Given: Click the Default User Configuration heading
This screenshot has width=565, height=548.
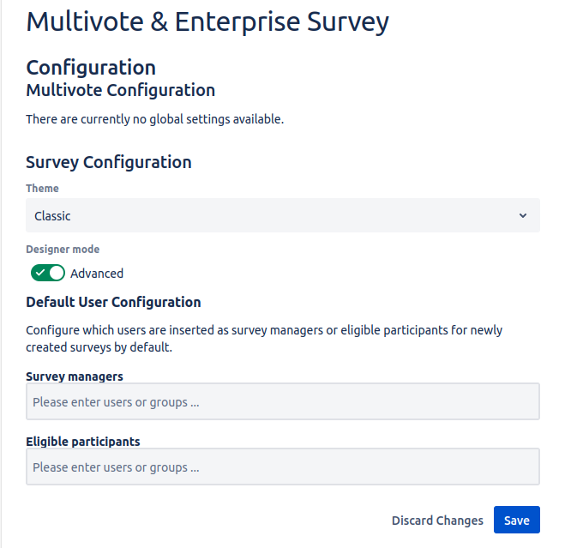Looking at the screenshot, I should (113, 302).
